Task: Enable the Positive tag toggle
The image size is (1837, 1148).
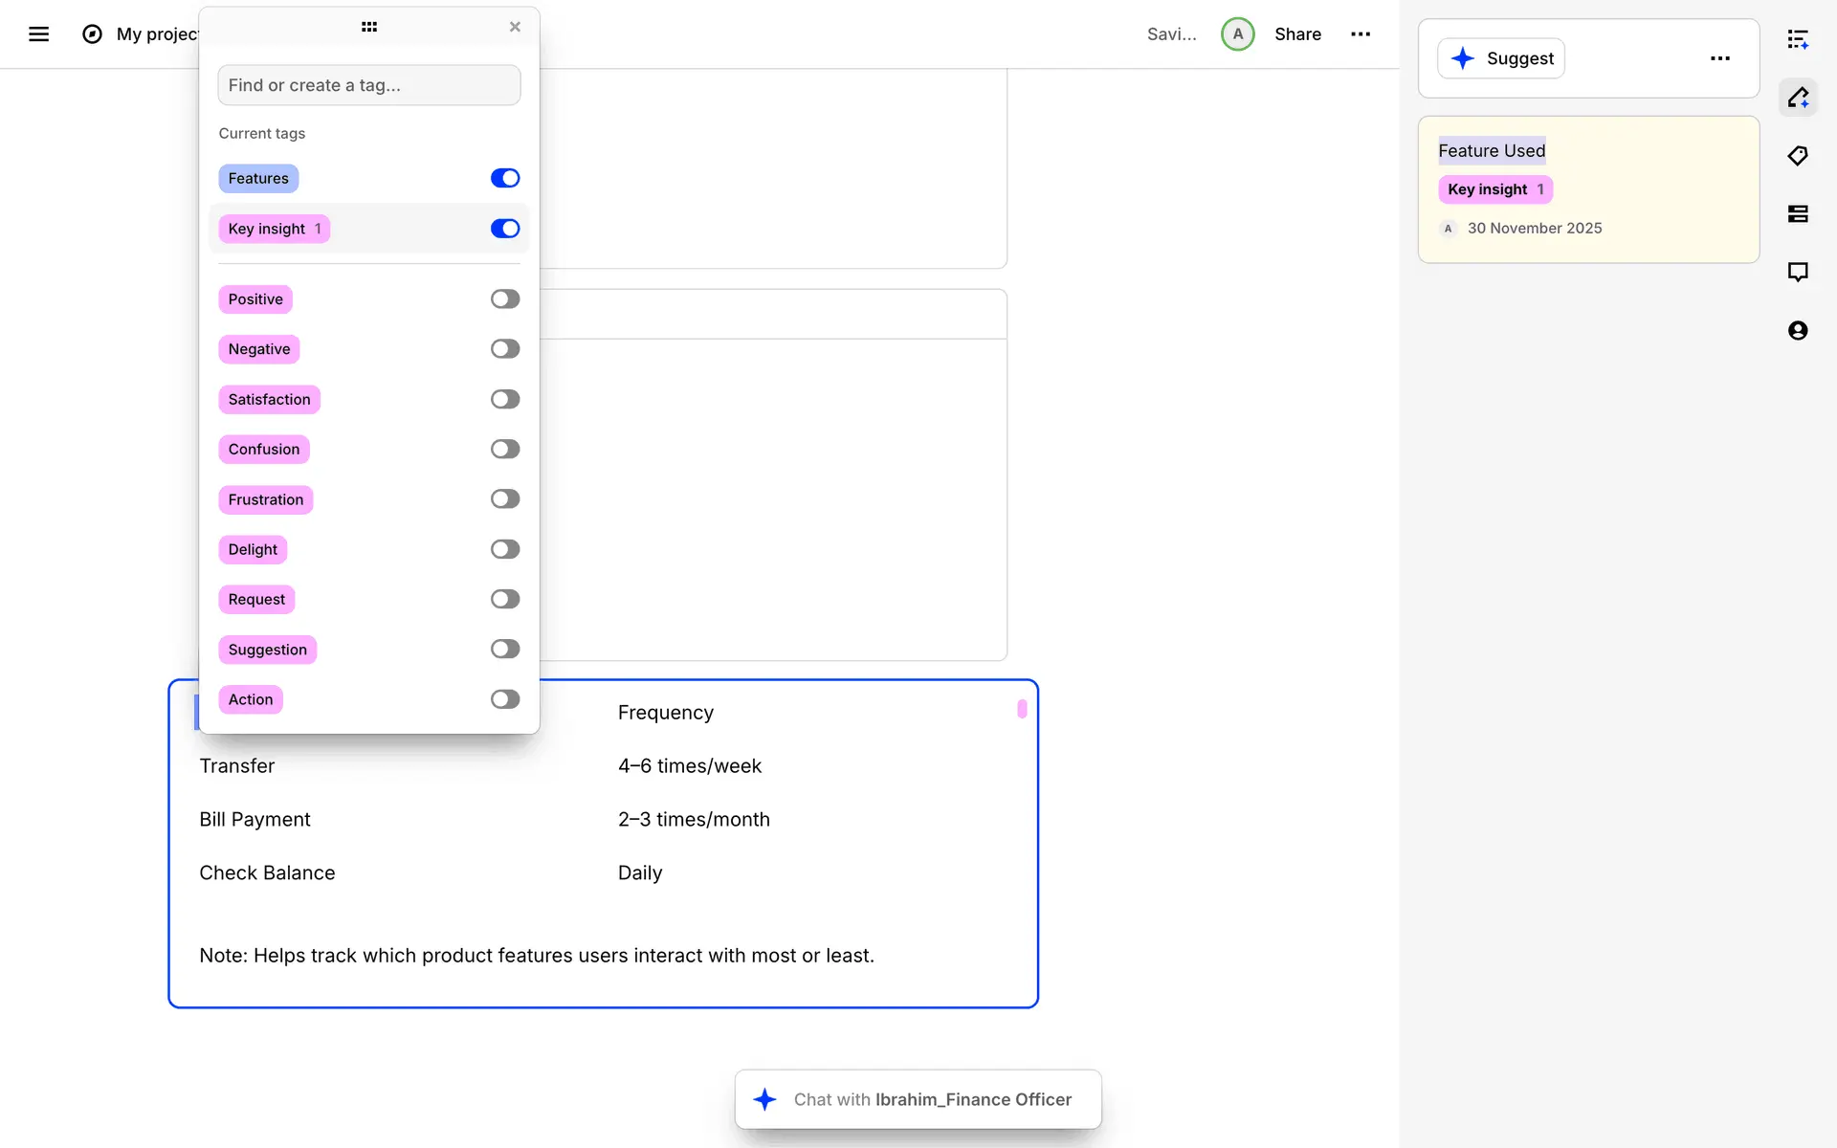Action: pos(504,299)
